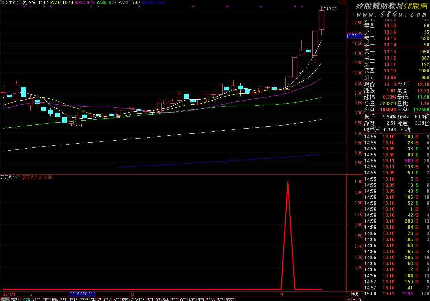Image resolution: width=430 pixels, height=301 pixels.
Task: Choose the MCST indicator tab
Action: [230, 299]
